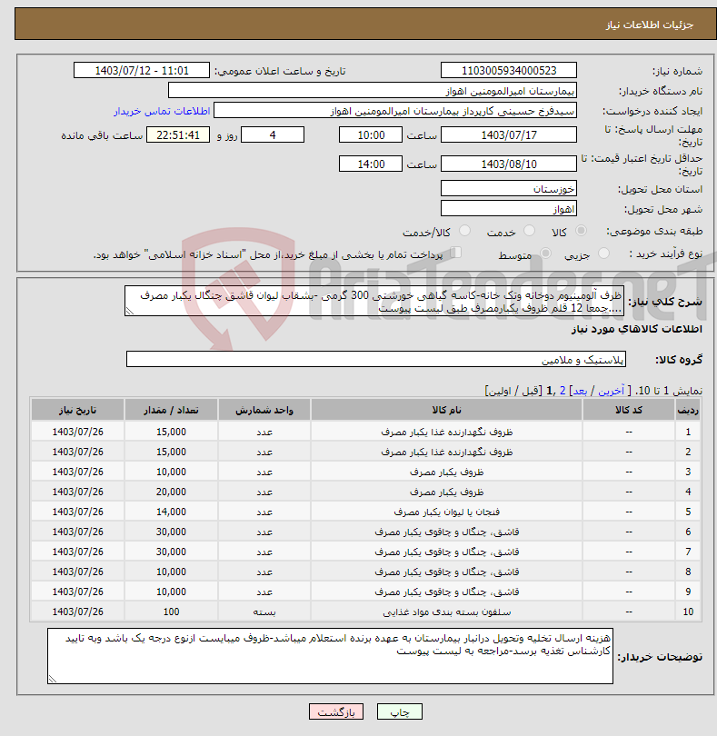This screenshot has height=736, width=717.
Task: Click the کد کالا column header
Action: [x=629, y=410]
